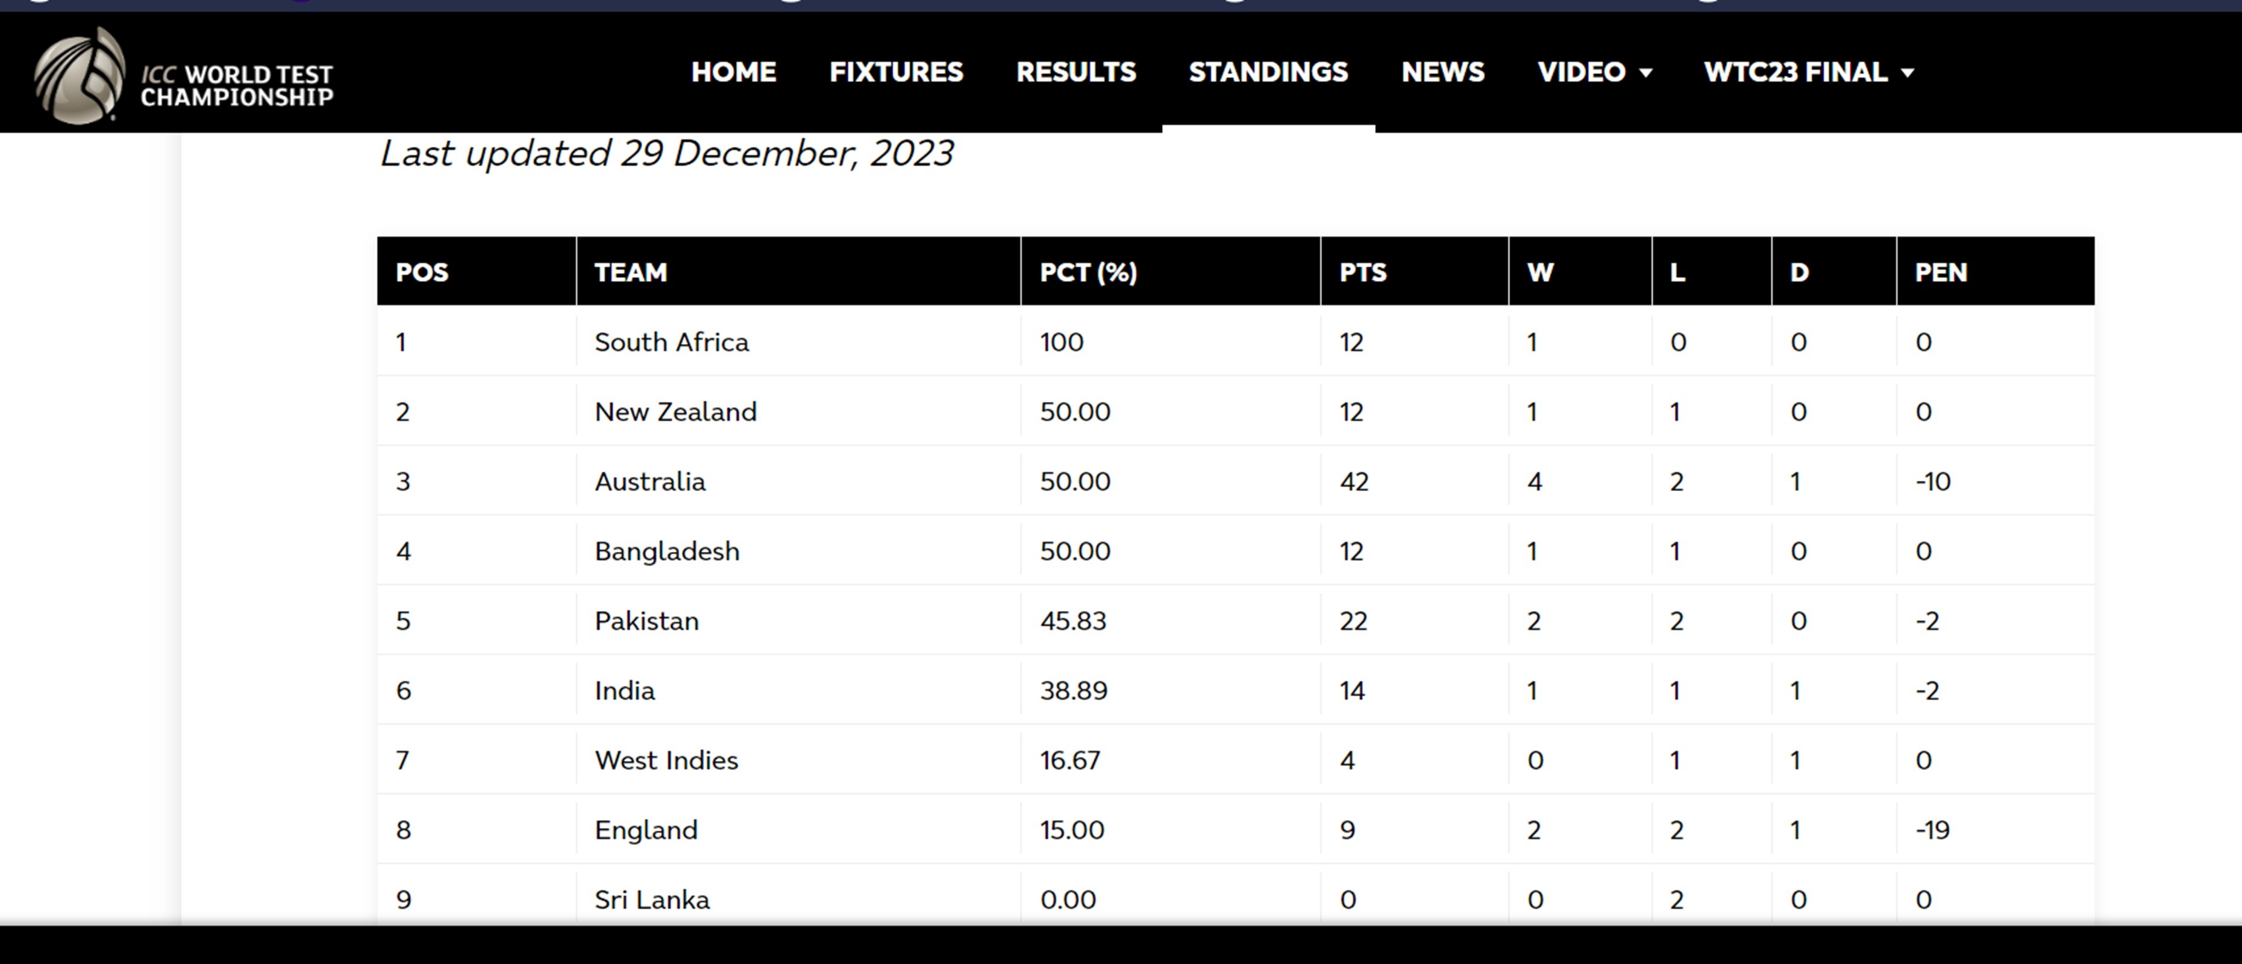
Task: Select Pakistan in the table
Action: tap(647, 621)
